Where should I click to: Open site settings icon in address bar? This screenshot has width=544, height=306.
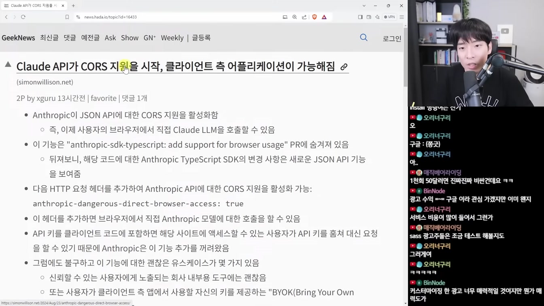[x=78, y=17]
